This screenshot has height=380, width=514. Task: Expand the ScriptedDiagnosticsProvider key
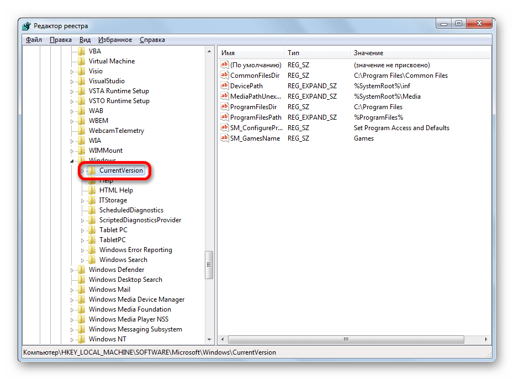tap(83, 221)
